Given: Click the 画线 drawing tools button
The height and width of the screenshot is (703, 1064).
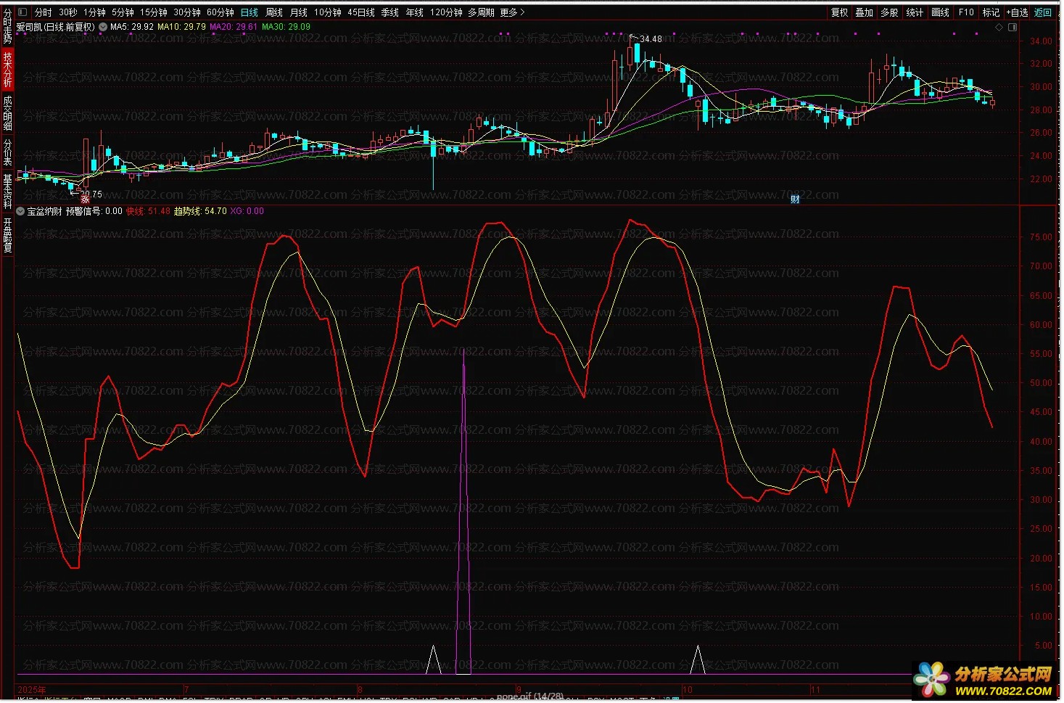Looking at the screenshot, I should [x=940, y=12].
